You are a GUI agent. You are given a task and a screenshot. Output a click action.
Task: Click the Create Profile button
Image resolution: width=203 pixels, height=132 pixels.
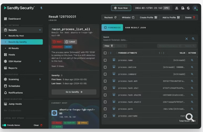click(x=148, y=17)
